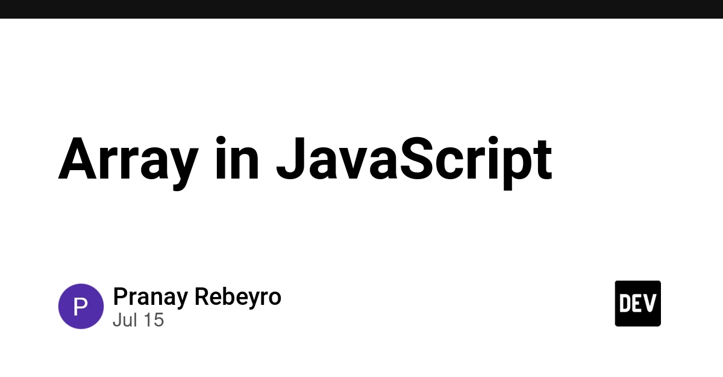Viewport: 723px width, 377px height.
Task: Click the capital J in JavaScript
Action: pyautogui.click(x=291, y=159)
